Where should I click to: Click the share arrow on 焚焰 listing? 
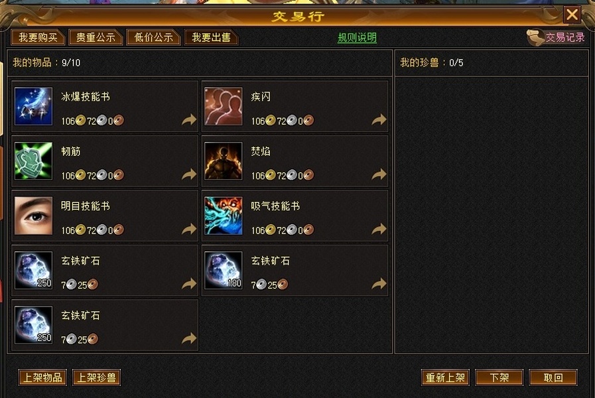click(379, 174)
